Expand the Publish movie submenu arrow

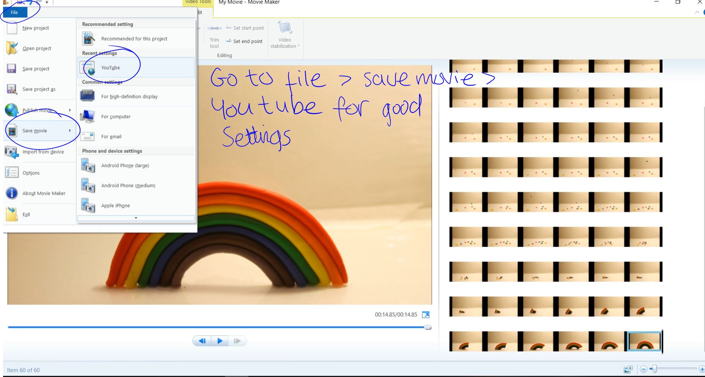click(70, 110)
